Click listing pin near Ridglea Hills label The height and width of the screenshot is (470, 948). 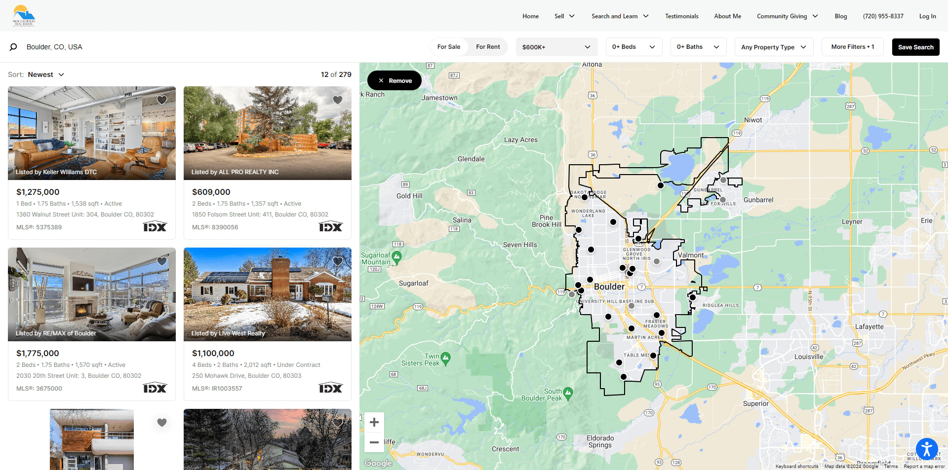click(693, 297)
